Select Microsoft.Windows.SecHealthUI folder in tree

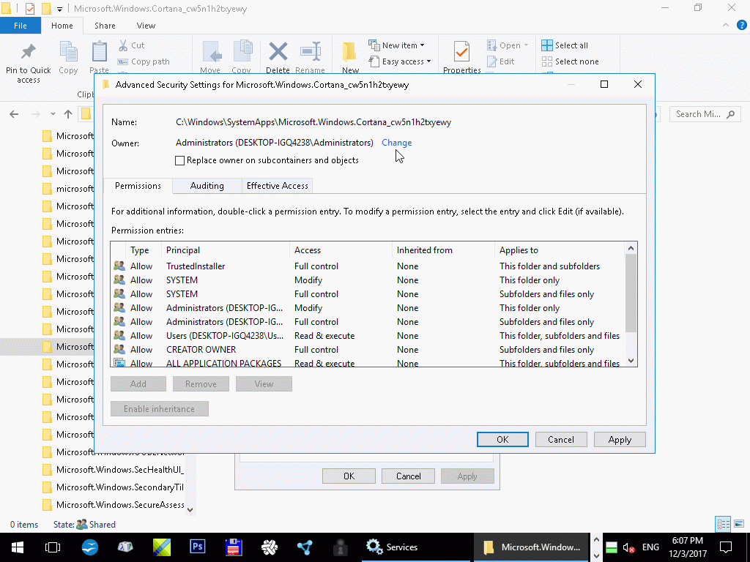point(113,470)
